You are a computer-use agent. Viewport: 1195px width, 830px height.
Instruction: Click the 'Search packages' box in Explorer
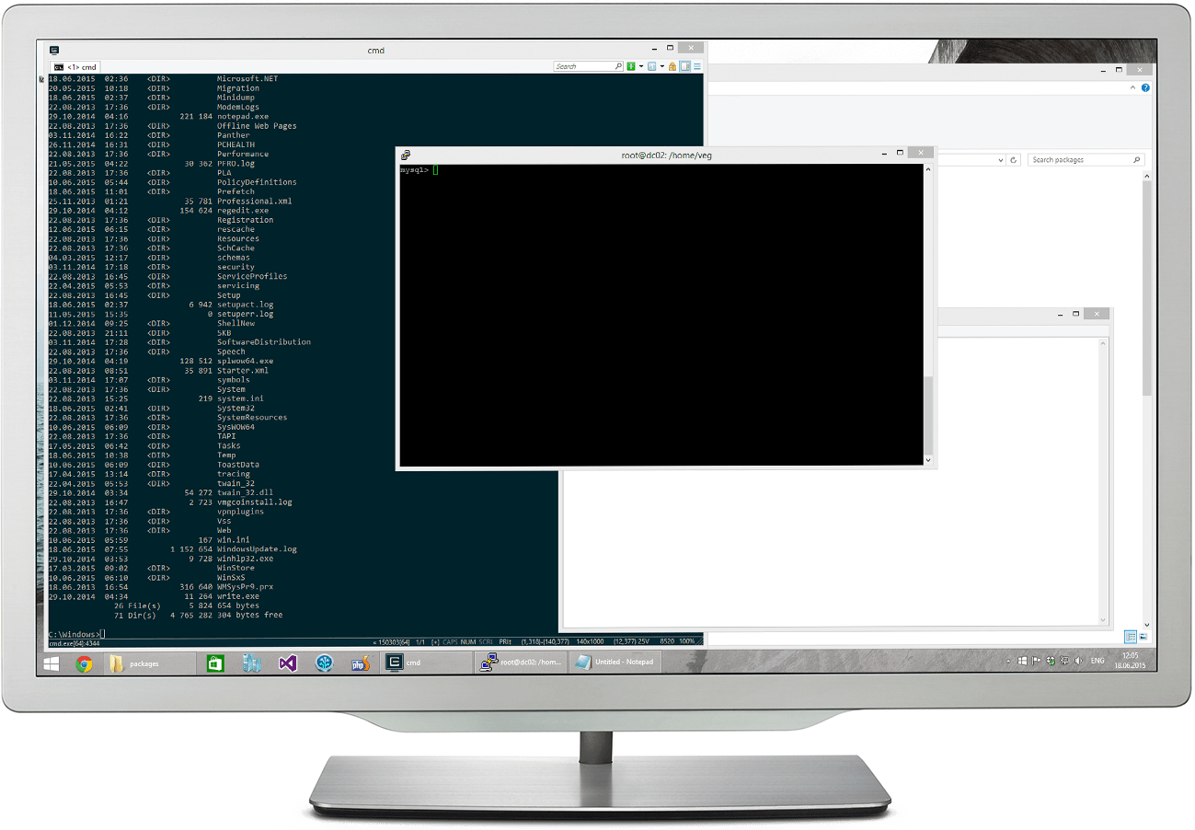1086,159
